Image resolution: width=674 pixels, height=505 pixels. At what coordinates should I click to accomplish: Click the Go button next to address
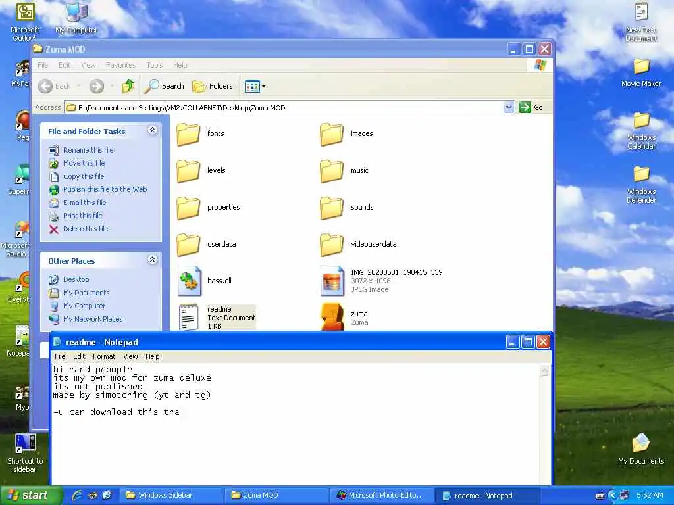click(x=531, y=107)
